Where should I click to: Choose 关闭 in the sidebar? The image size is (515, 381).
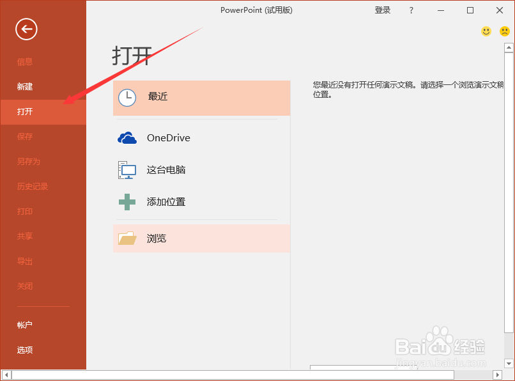pos(25,286)
